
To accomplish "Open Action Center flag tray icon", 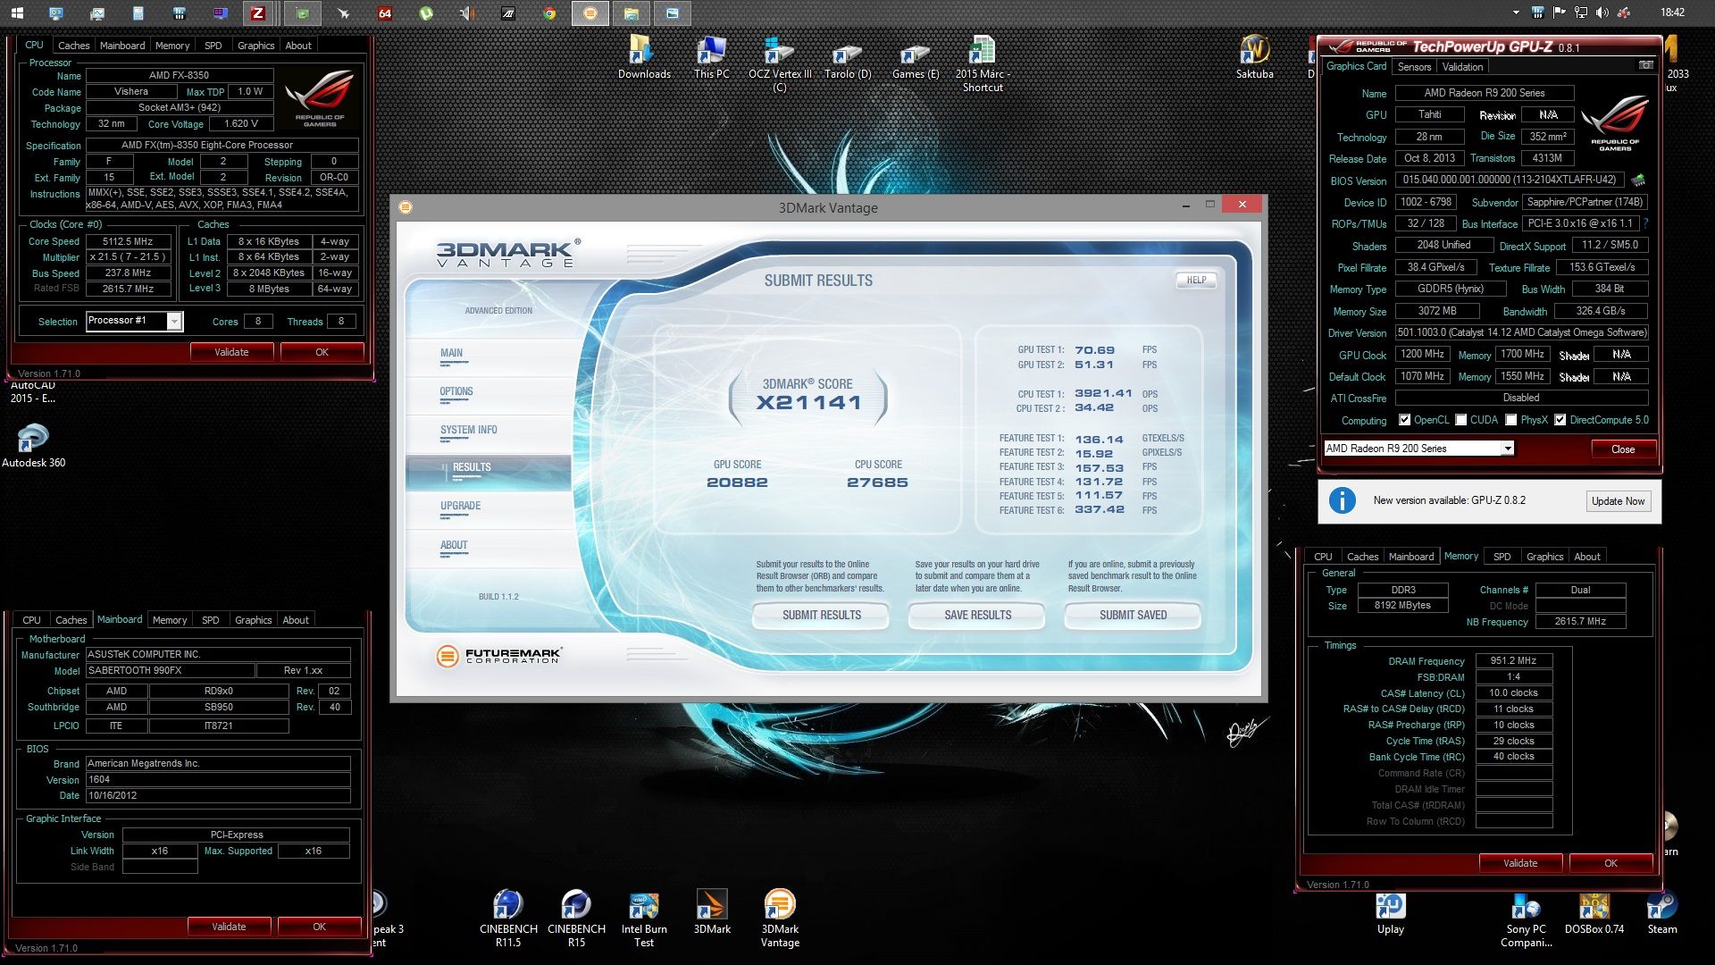I will 1560,13.
